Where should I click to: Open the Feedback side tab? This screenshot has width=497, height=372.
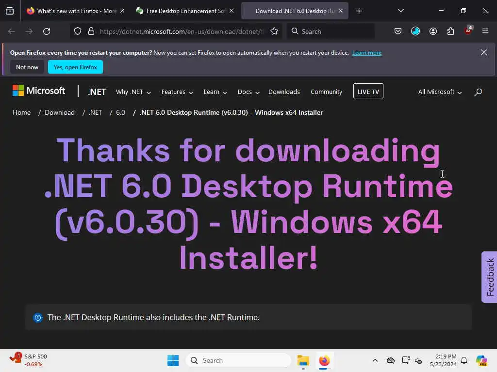[489, 277]
